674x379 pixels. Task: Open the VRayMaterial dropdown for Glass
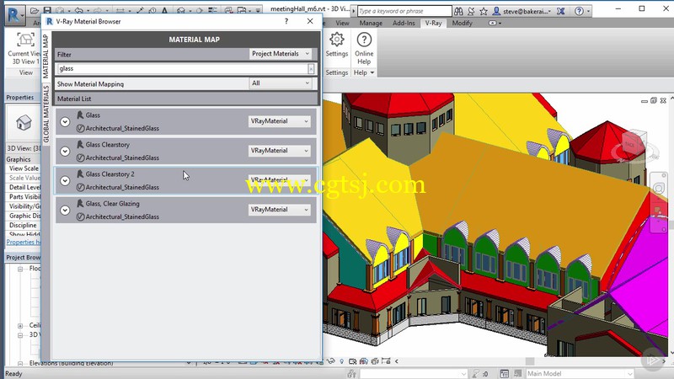(280, 121)
